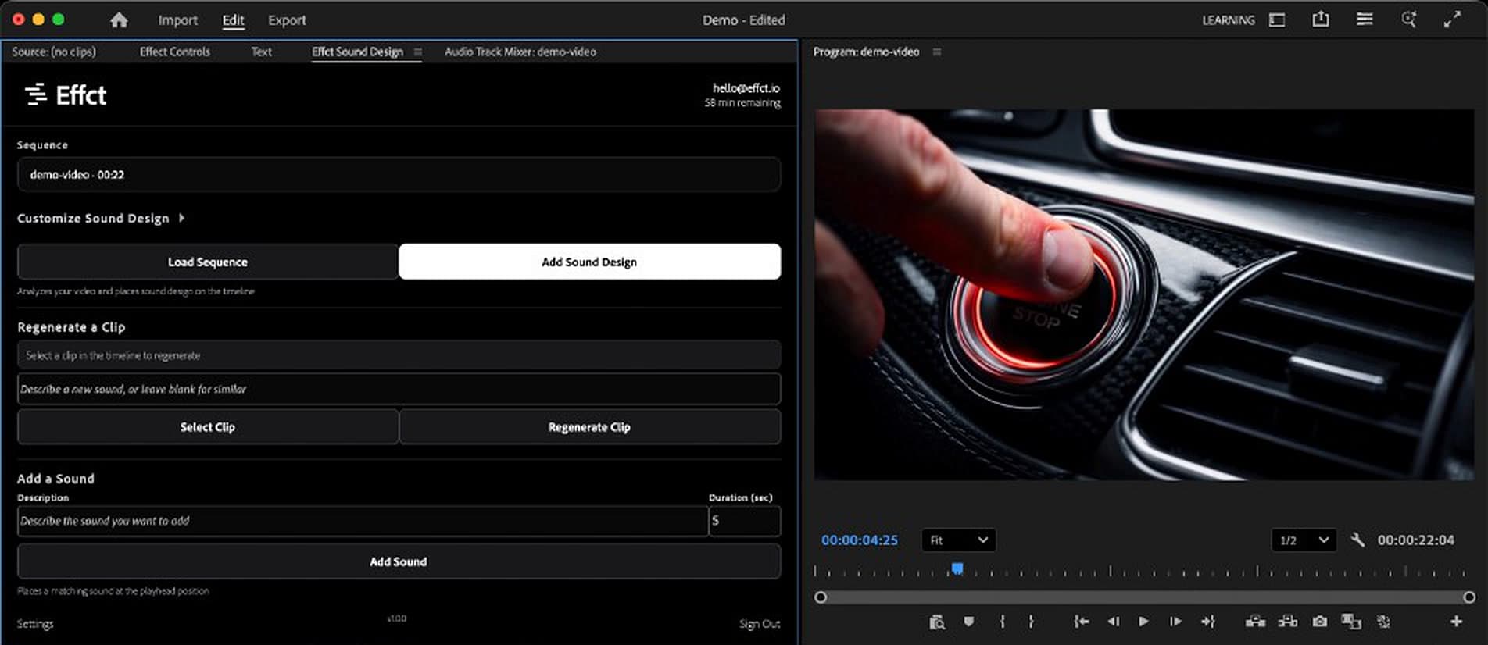Open the Sequence selector demo-video 00:22
Screen dimensions: 1488x645
pos(399,175)
